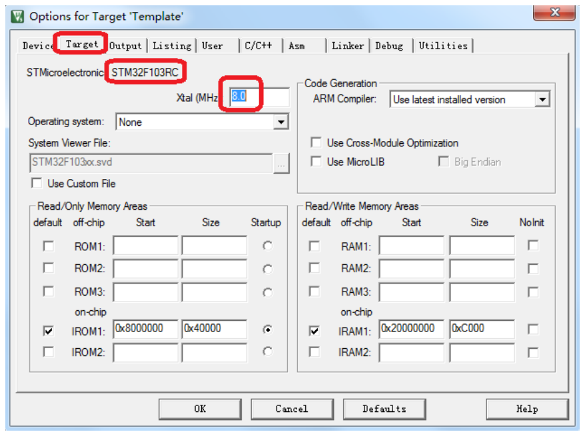
Task: Check the ROM2 default checkbox
Action: tap(49, 268)
